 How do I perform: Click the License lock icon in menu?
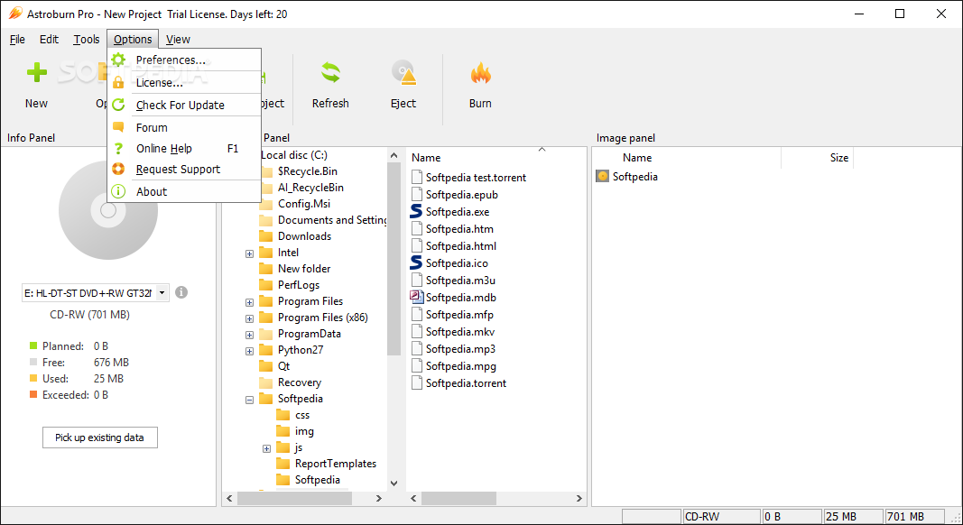(x=118, y=82)
